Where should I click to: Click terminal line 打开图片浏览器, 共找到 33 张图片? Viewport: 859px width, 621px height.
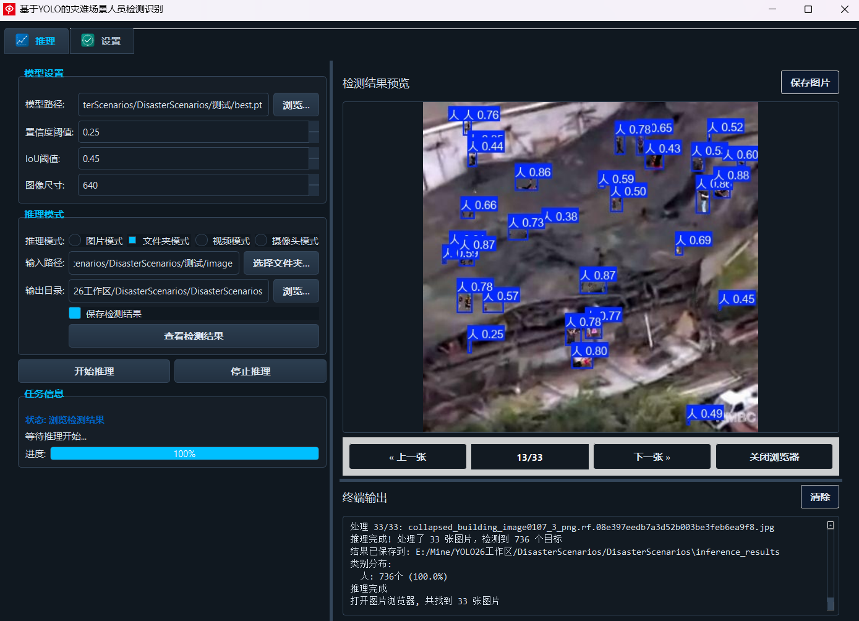pyautogui.click(x=425, y=601)
